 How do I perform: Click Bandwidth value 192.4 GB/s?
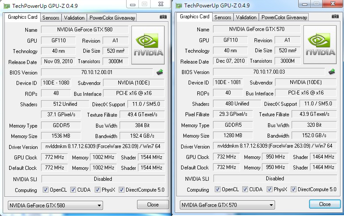pos(142,136)
